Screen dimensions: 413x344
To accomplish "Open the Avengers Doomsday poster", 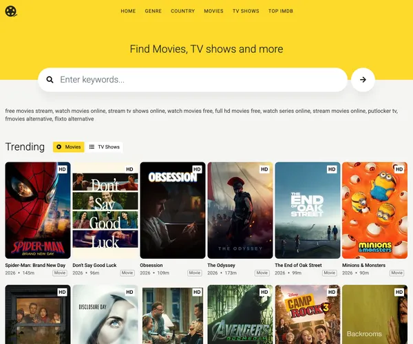I will point(240,314).
